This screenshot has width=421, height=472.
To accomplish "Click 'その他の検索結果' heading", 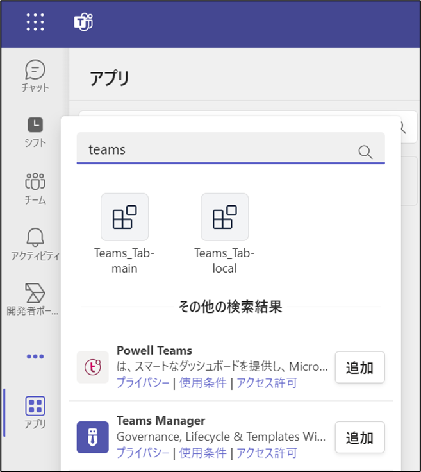I will [x=230, y=307].
